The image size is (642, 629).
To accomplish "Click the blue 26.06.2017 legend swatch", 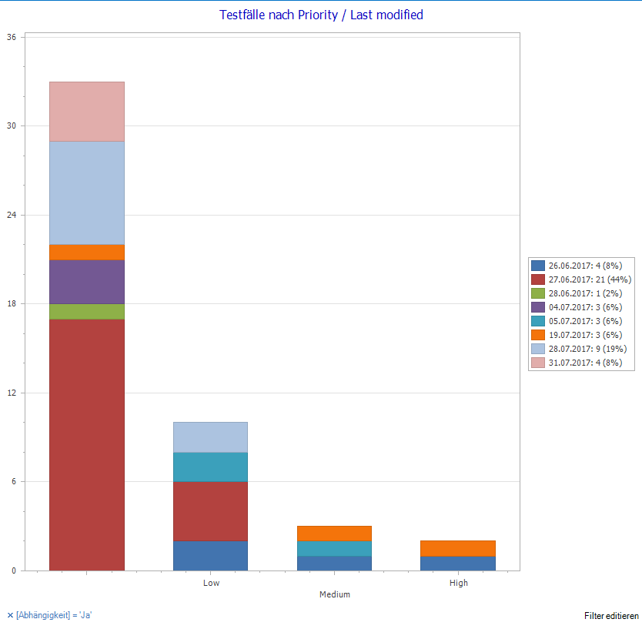I will tap(539, 266).
